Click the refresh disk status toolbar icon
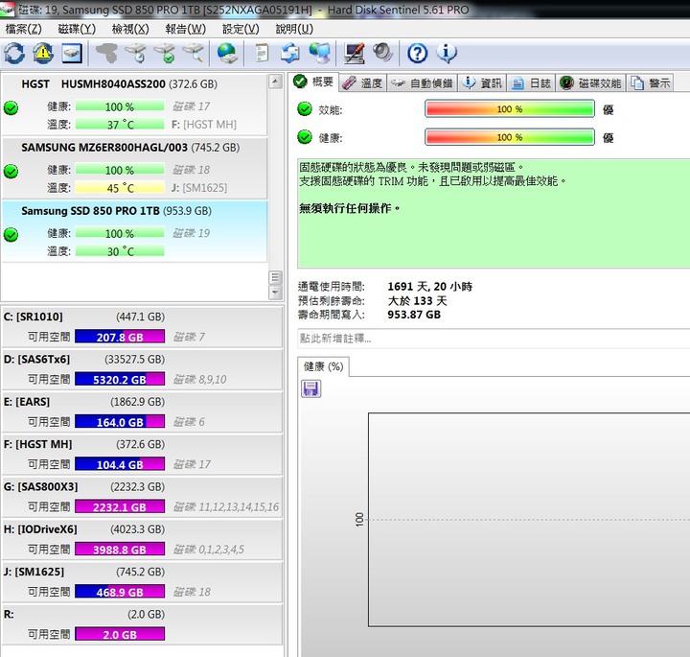 pyautogui.click(x=14, y=54)
